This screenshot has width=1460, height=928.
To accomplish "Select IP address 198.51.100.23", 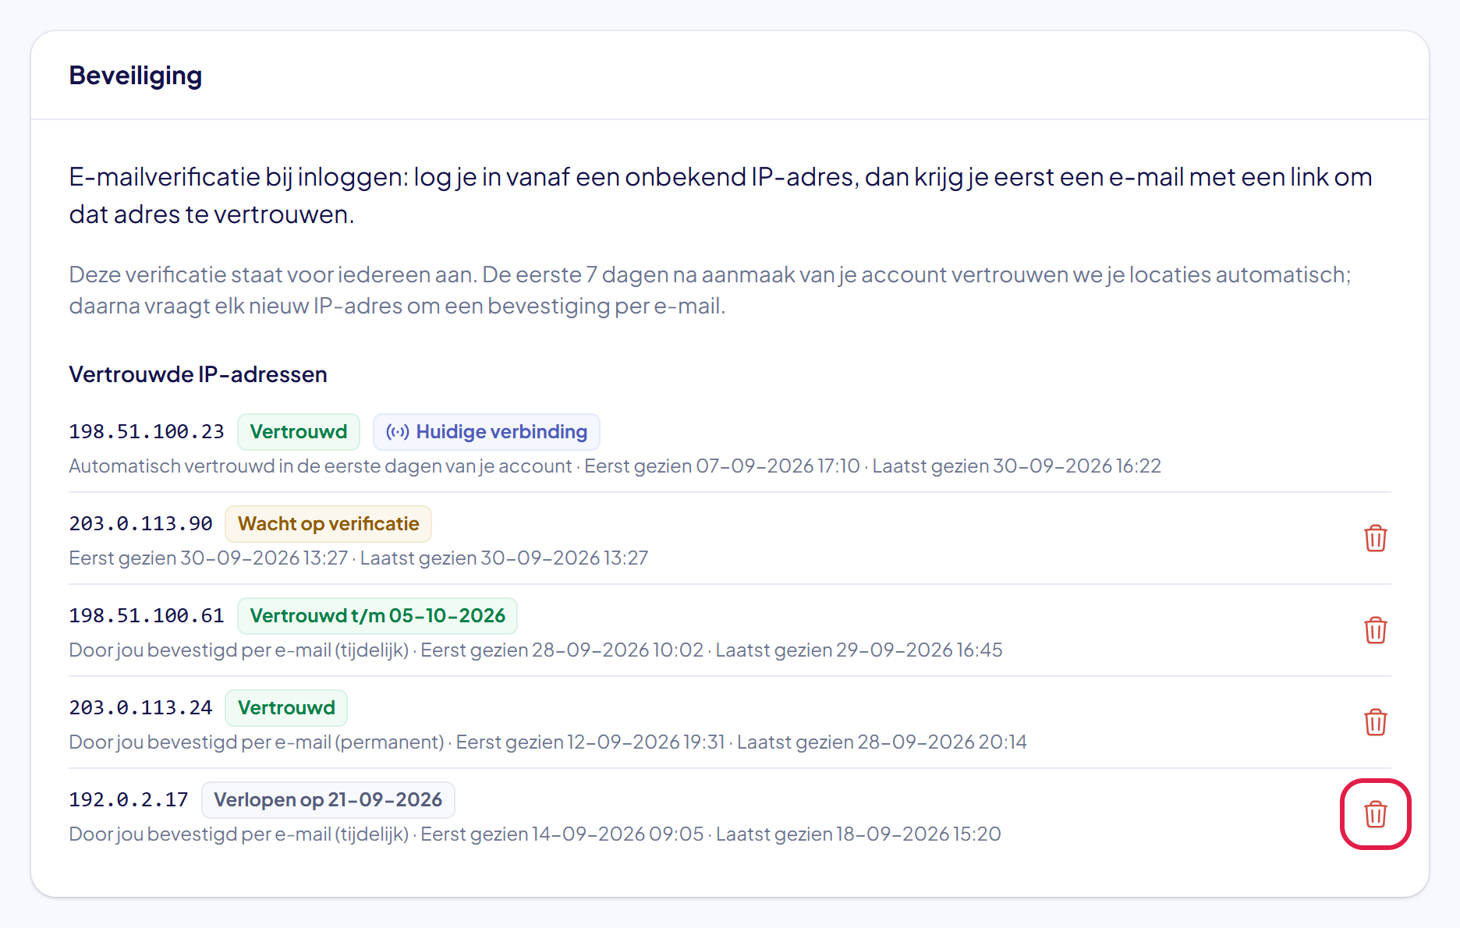I will [147, 432].
